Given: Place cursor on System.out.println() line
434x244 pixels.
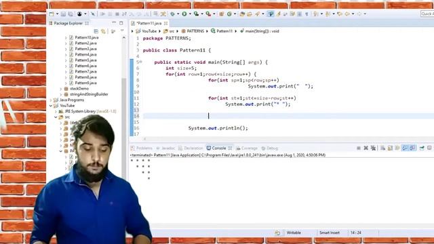Looking at the screenshot, I should click(218, 128).
